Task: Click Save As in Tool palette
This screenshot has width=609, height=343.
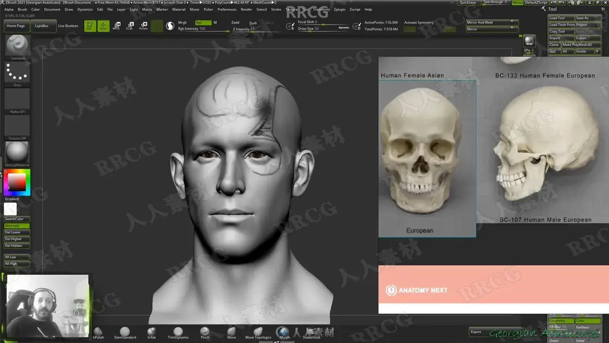Action: tap(587, 18)
